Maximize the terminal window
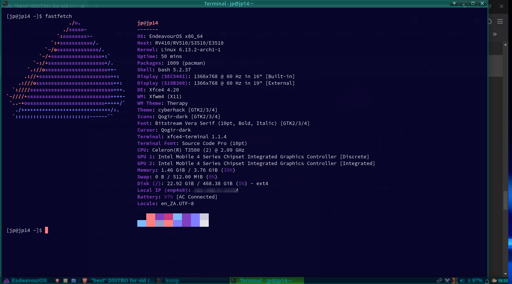The height and width of the screenshot is (284, 512). click(x=473, y=3)
